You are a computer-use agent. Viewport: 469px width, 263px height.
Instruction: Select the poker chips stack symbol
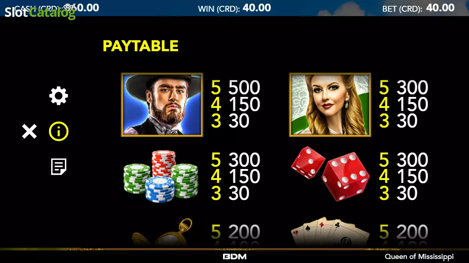161,176
